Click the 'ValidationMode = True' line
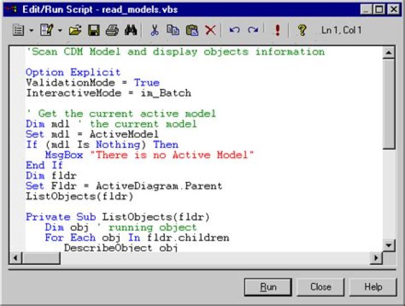Screen dimensions: 405x306 (x=93, y=83)
